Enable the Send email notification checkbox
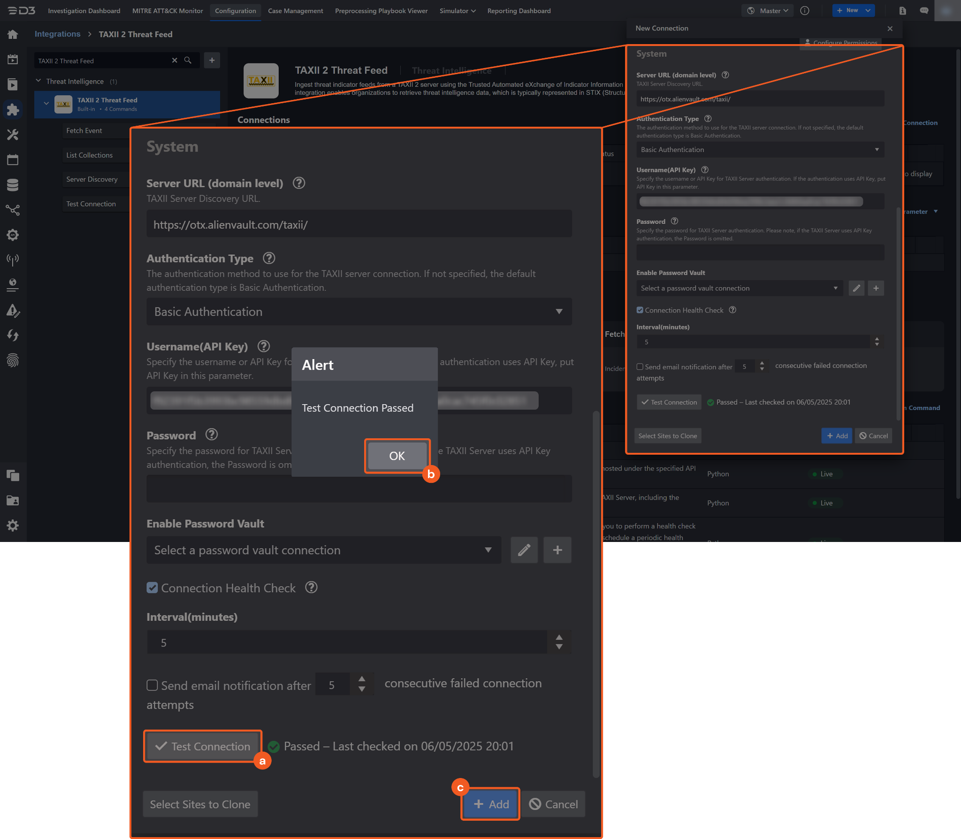 [152, 686]
